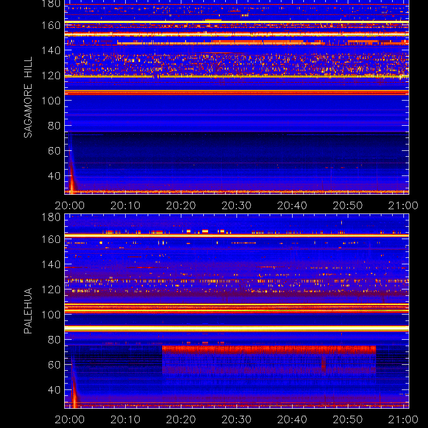
Task: Click 20:40 under the Sagamore Hill plot
Action: [x=292, y=205]
